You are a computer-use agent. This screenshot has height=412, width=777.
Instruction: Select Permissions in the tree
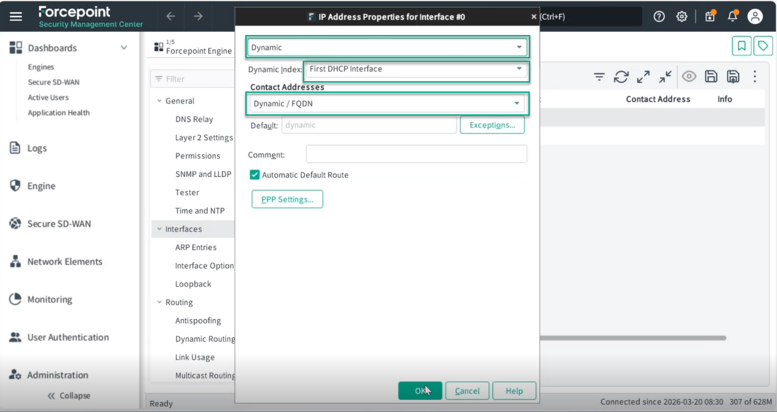click(198, 156)
